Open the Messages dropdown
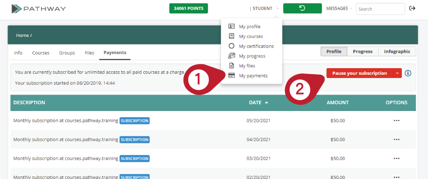428x179 pixels. pos(339,8)
